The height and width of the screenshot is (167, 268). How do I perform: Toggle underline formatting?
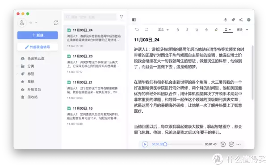coord(197,30)
